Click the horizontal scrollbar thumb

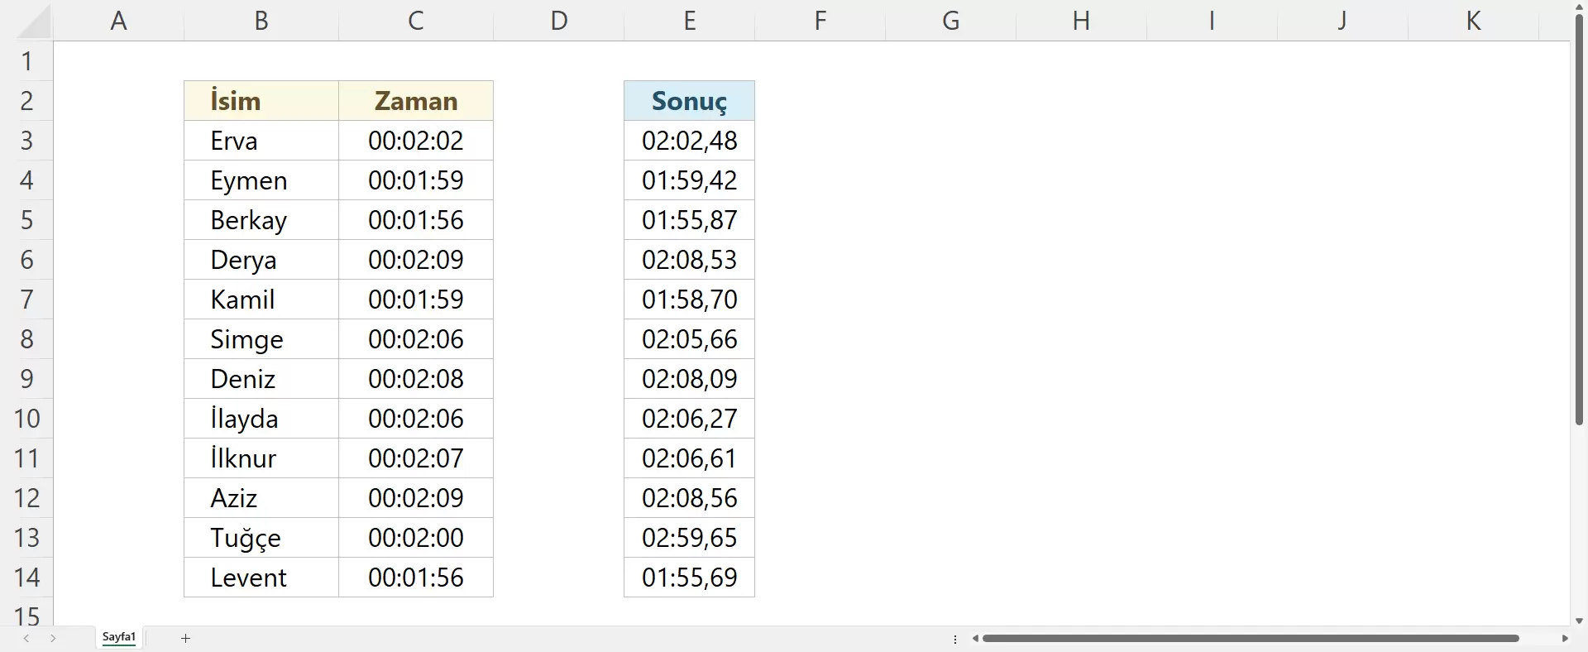click(x=1249, y=638)
